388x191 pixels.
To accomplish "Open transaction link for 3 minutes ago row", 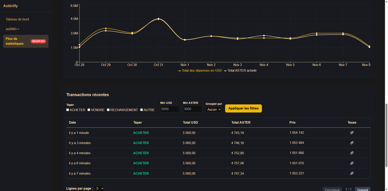I will [x=352, y=143].
